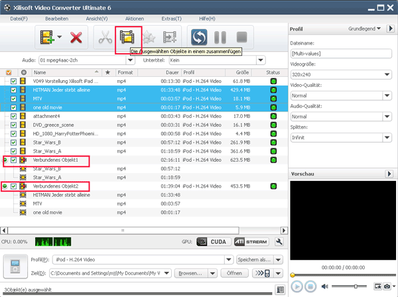Click the Speichern als button
398x297 pixels.
coord(255,260)
